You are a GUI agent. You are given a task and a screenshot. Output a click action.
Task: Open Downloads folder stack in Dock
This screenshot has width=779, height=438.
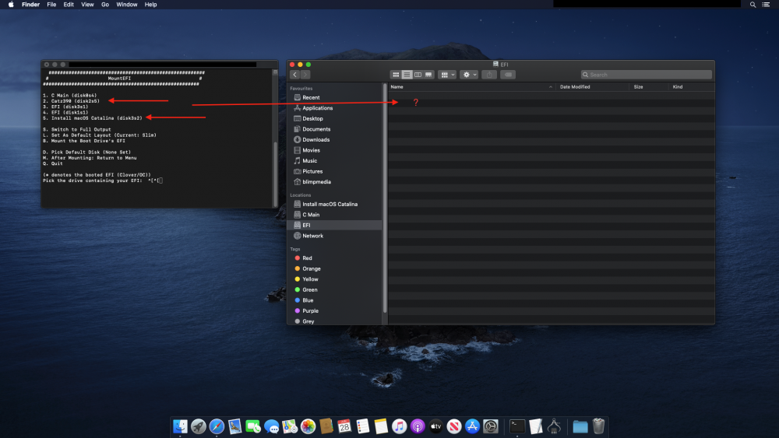click(x=580, y=426)
